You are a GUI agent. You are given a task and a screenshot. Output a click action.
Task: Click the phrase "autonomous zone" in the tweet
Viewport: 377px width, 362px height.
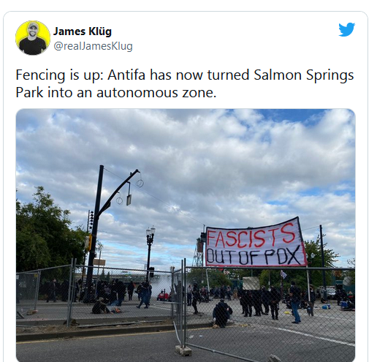point(156,93)
